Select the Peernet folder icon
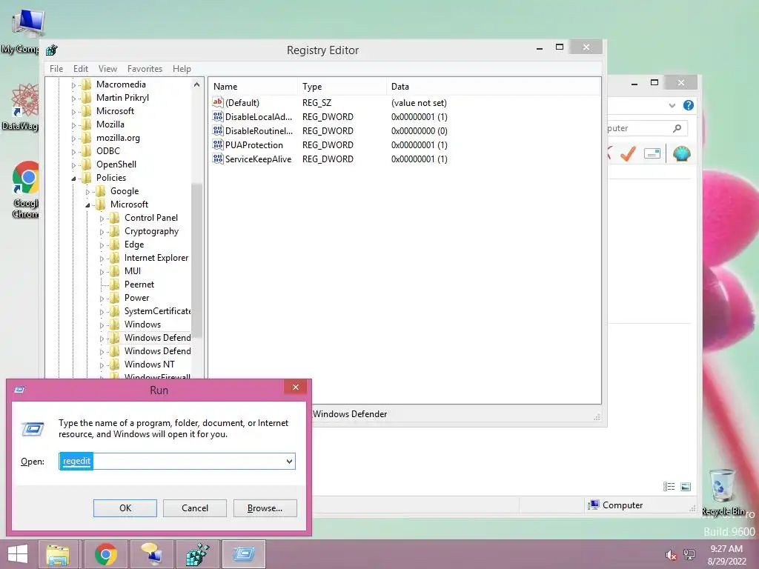This screenshot has height=569, width=759. pyautogui.click(x=115, y=284)
